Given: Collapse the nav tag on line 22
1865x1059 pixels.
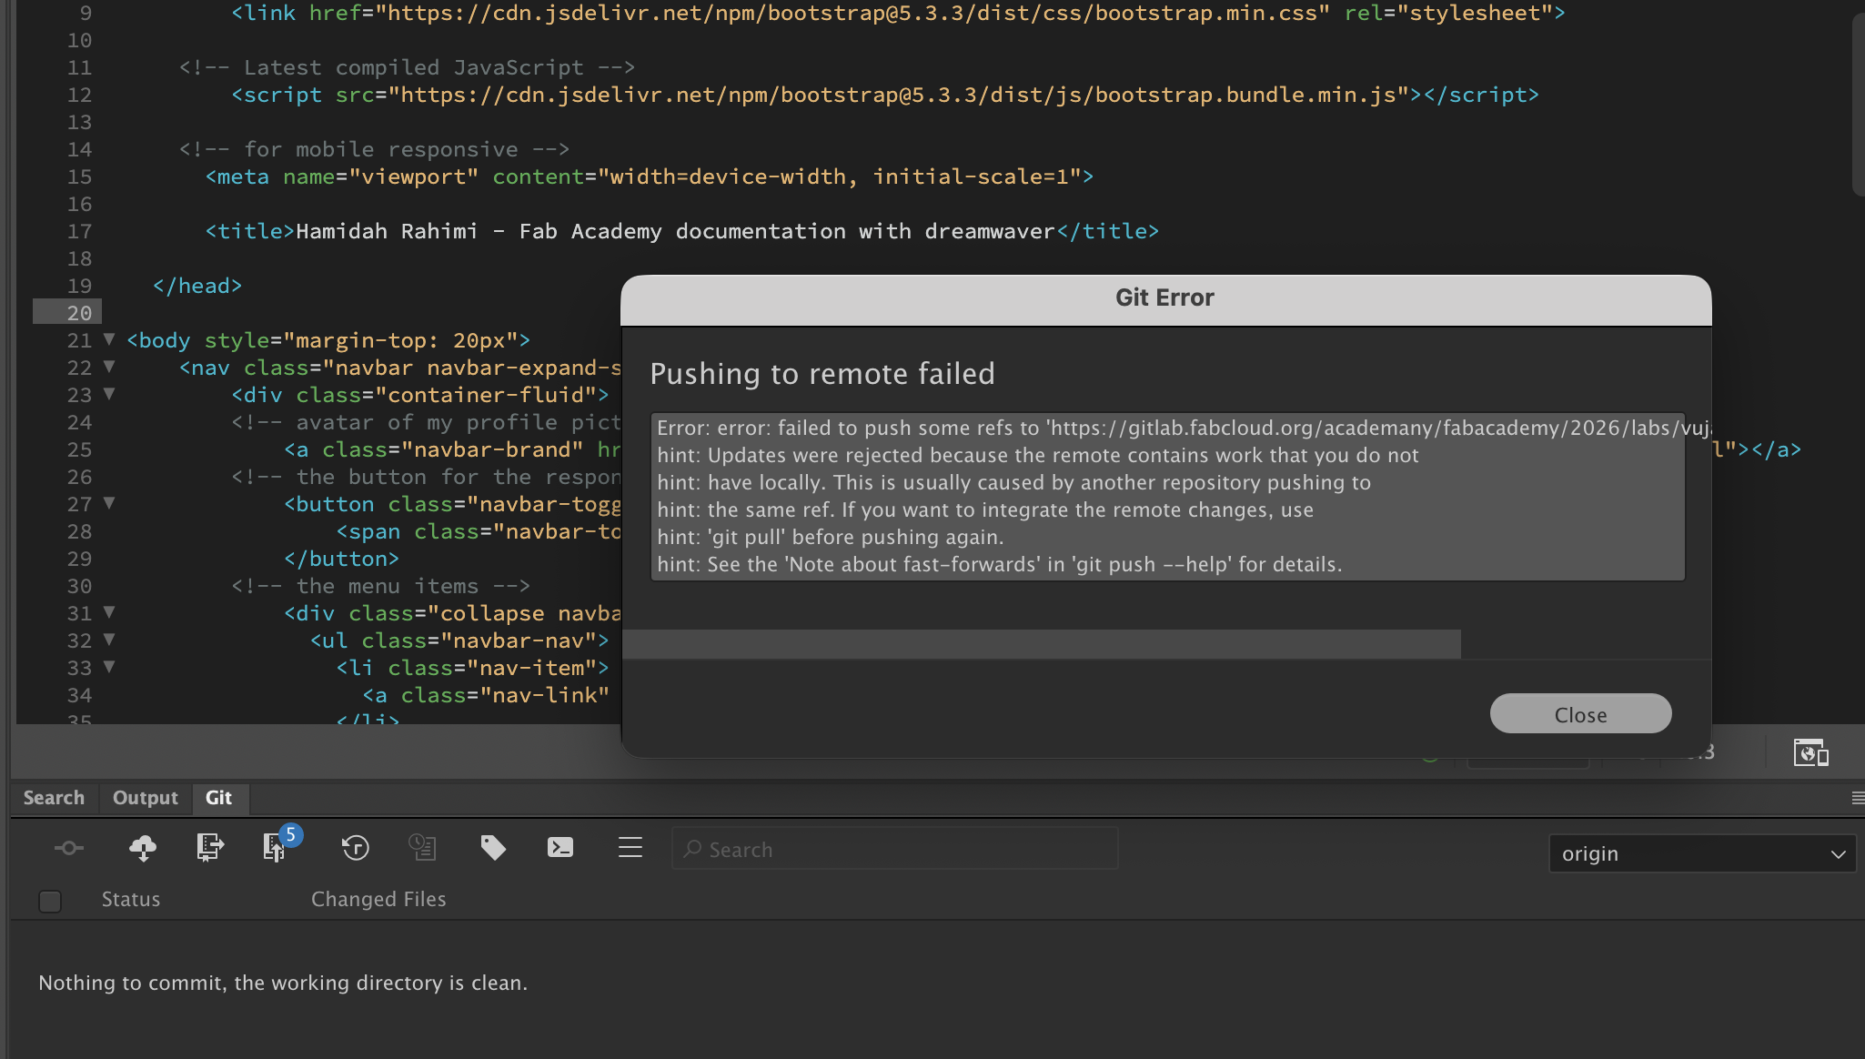Looking at the screenshot, I should tap(109, 367).
